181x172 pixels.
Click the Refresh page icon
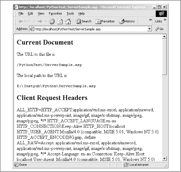pyautogui.click(x=60, y=22)
